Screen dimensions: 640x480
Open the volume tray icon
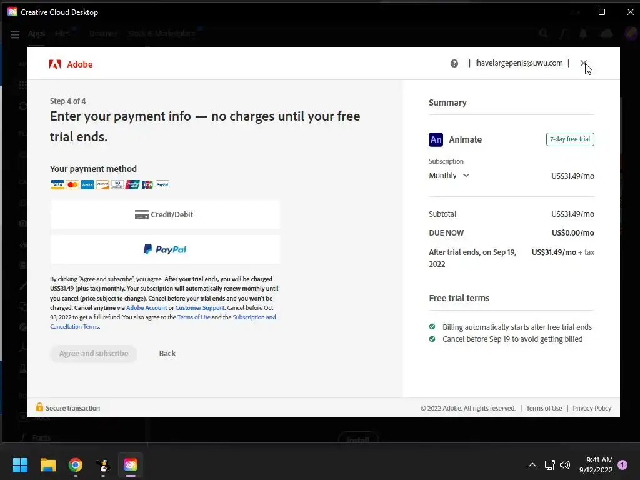565,465
